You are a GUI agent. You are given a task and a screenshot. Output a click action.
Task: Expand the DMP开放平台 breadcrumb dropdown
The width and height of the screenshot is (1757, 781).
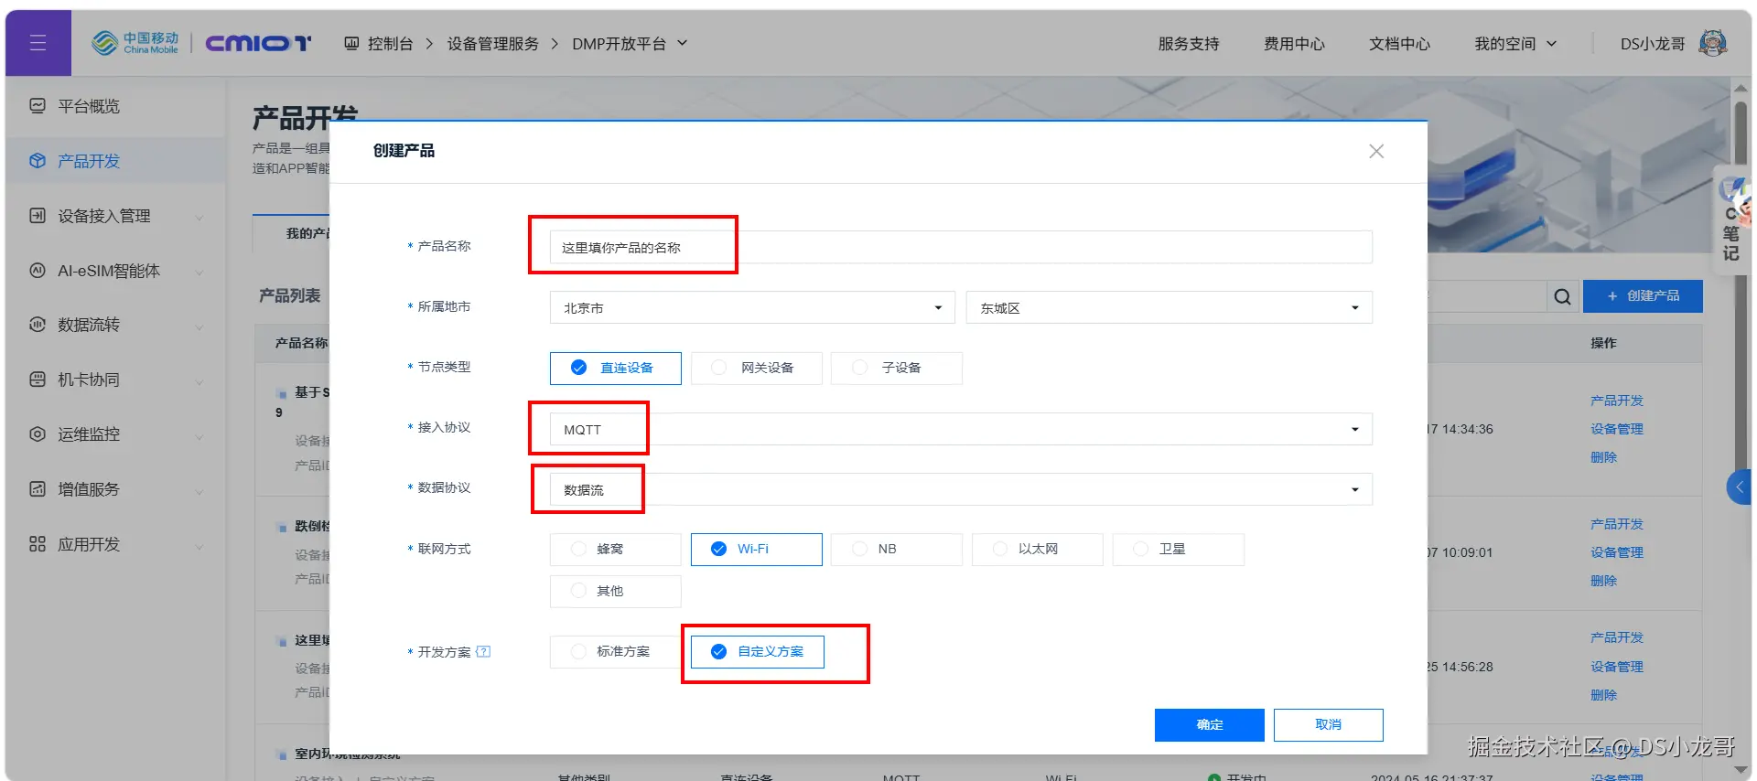tap(683, 43)
